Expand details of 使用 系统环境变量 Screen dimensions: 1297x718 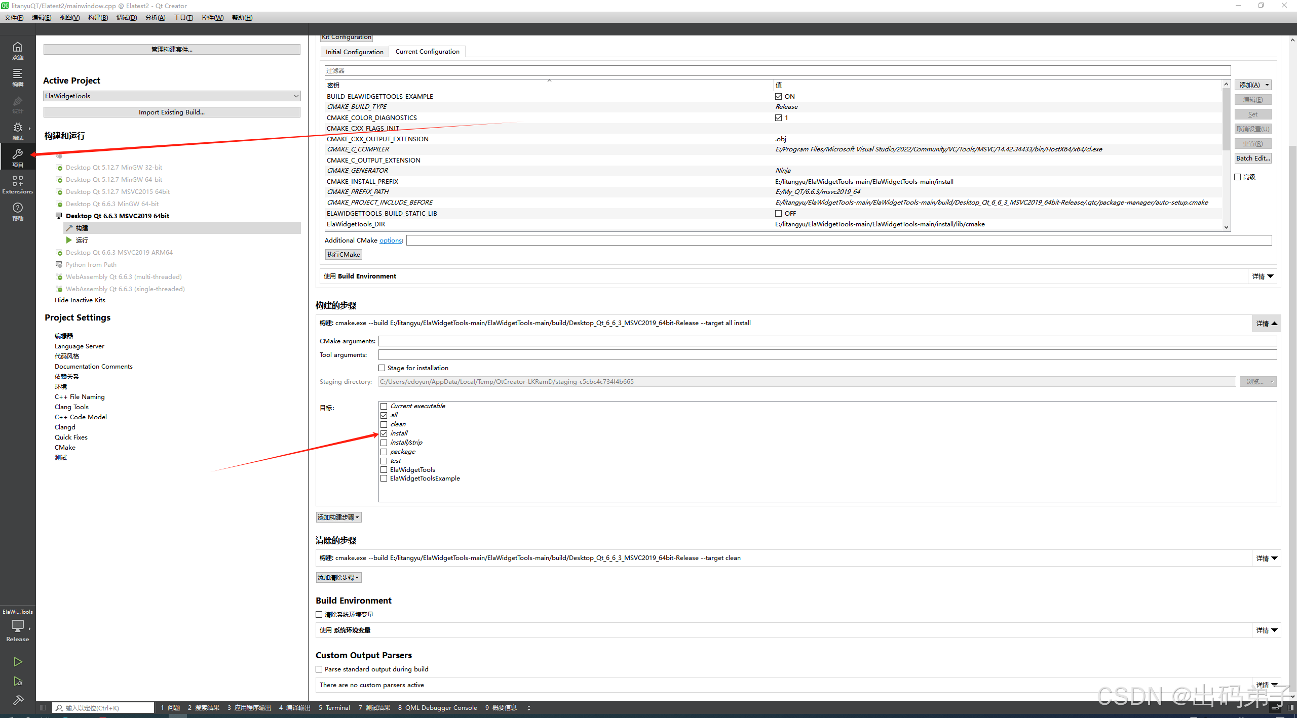(1266, 630)
